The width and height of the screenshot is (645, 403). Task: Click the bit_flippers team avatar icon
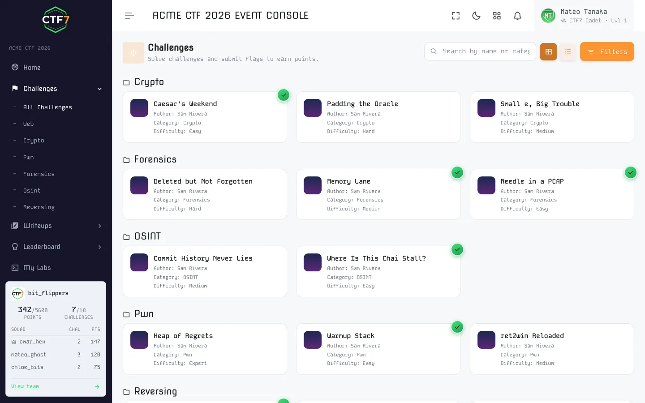coord(17,293)
